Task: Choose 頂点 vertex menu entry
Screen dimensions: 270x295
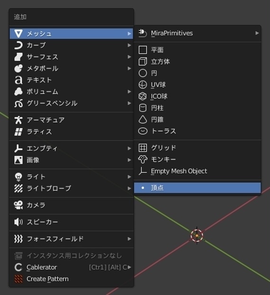Action: 197,188
